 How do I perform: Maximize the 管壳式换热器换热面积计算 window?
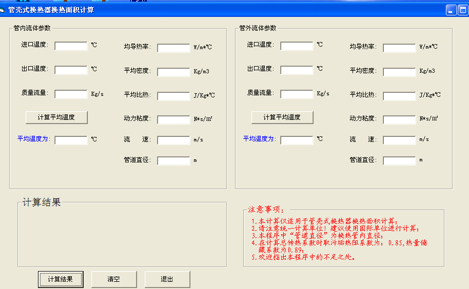pyautogui.click(x=463, y=10)
